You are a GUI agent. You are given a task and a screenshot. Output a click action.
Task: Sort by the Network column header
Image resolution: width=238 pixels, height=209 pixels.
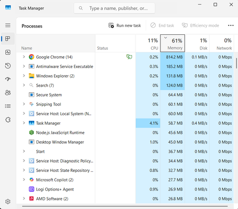[221, 43]
